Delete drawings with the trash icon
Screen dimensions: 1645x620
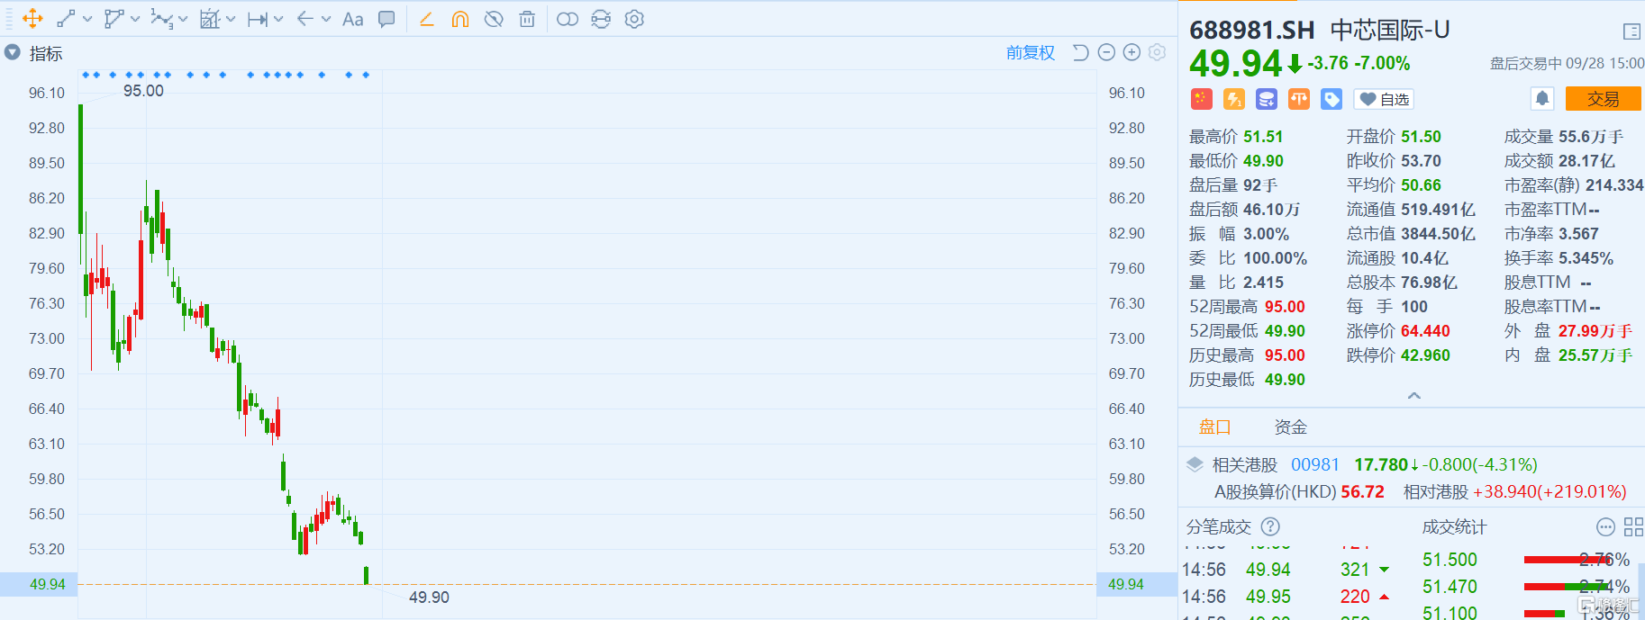click(x=527, y=19)
